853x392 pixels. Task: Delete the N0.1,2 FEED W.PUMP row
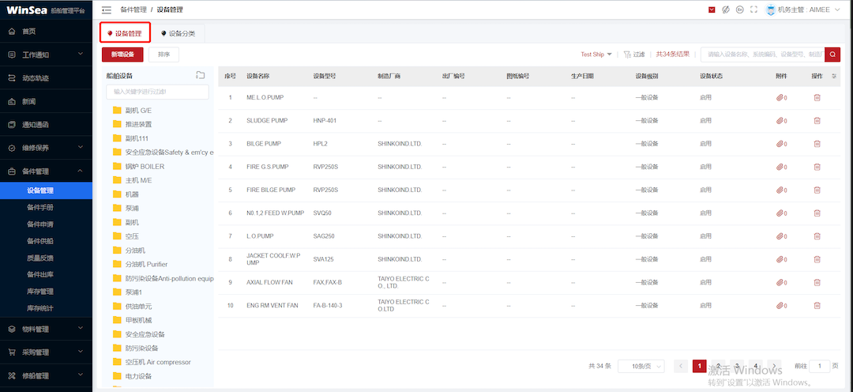817,213
